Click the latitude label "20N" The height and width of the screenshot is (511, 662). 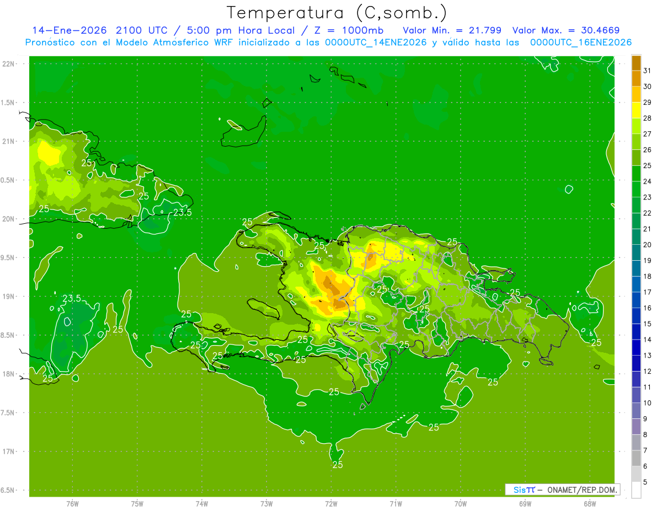(x=9, y=219)
